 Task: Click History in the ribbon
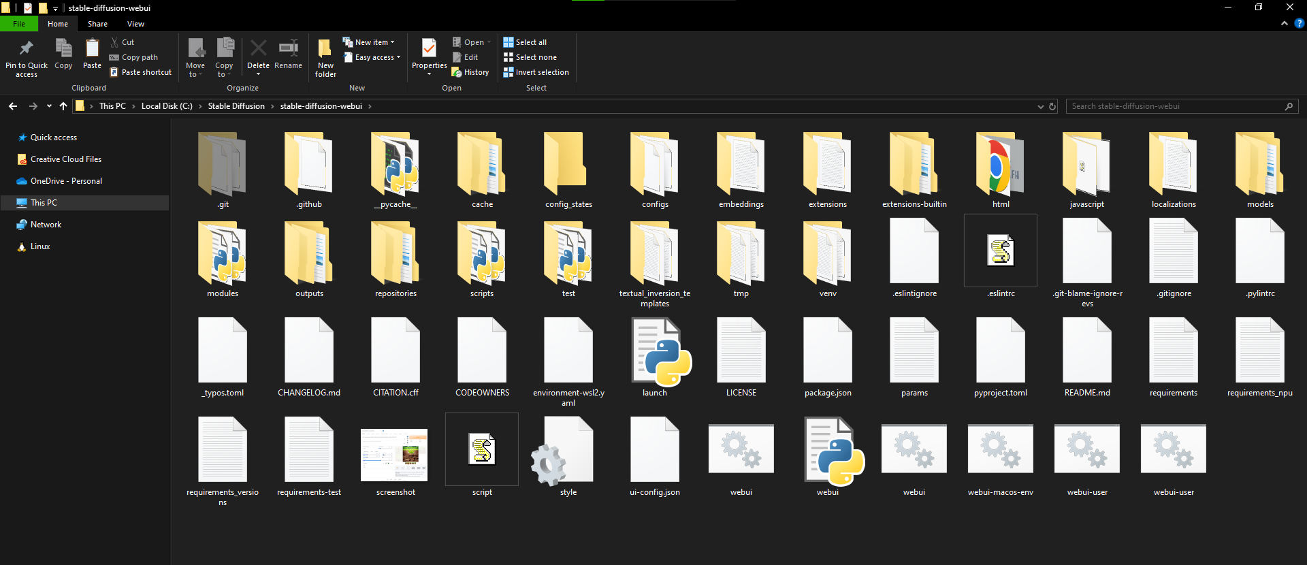point(470,72)
